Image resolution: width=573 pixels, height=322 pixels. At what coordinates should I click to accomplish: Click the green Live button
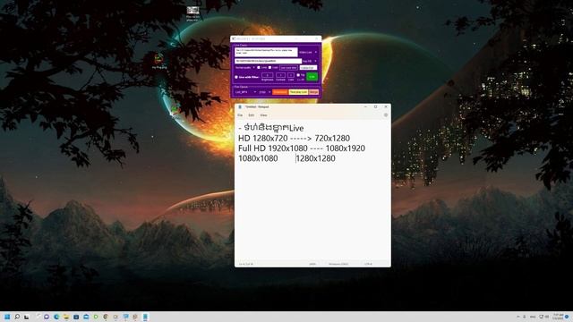[x=312, y=77]
